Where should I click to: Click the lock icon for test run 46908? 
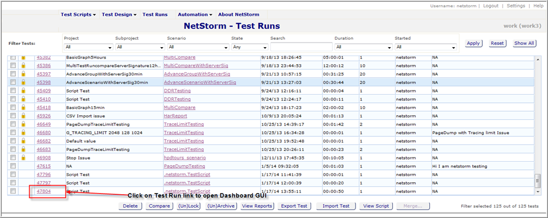pos(24,158)
